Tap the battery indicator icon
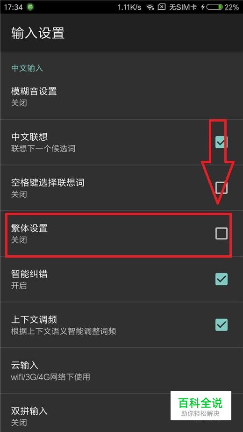The height and width of the screenshot is (432, 243). pyautogui.click(x=214, y=7)
